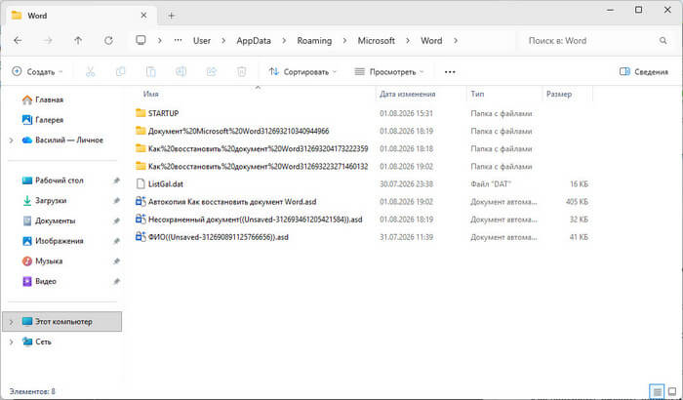Image resolution: width=683 pixels, height=400 pixels.
Task: Sort by Тип column header
Action: click(477, 94)
